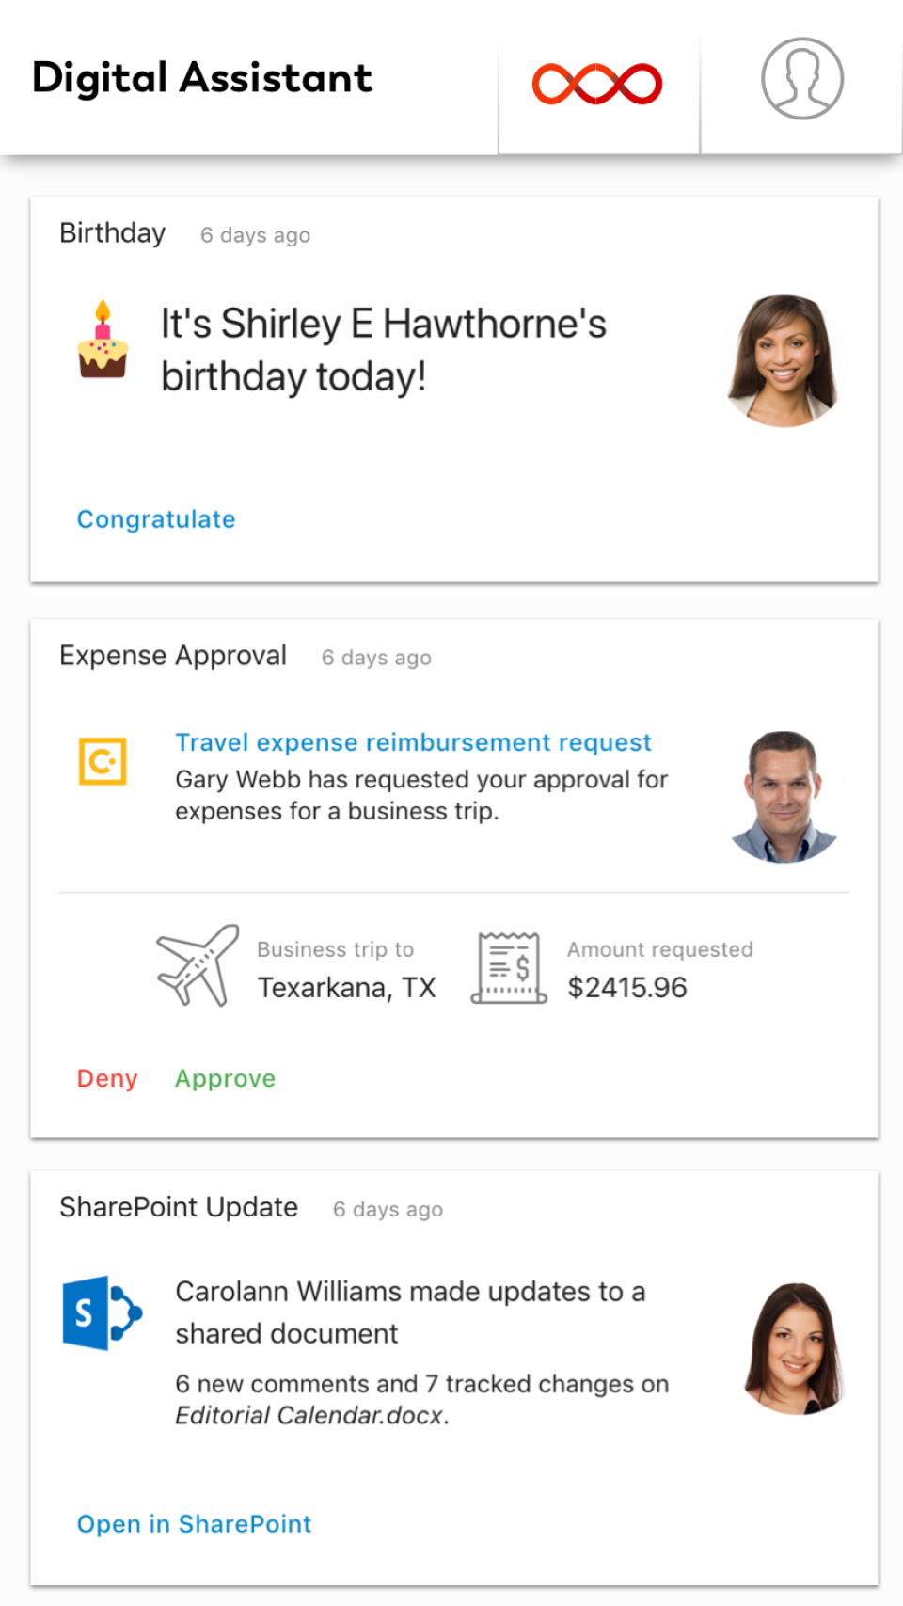Approve Gary Webb's expense request
903x1606 pixels.
[224, 1078]
